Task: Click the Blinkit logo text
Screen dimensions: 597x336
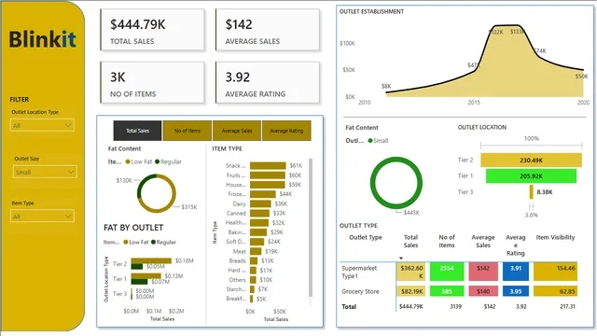Action: pos(42,39)
